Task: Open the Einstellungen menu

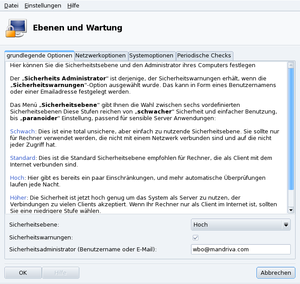Action: point(43,5)
